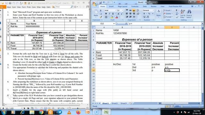Toggle Underline formatting in Excel

pyautogui.click(x=113, y=14)
